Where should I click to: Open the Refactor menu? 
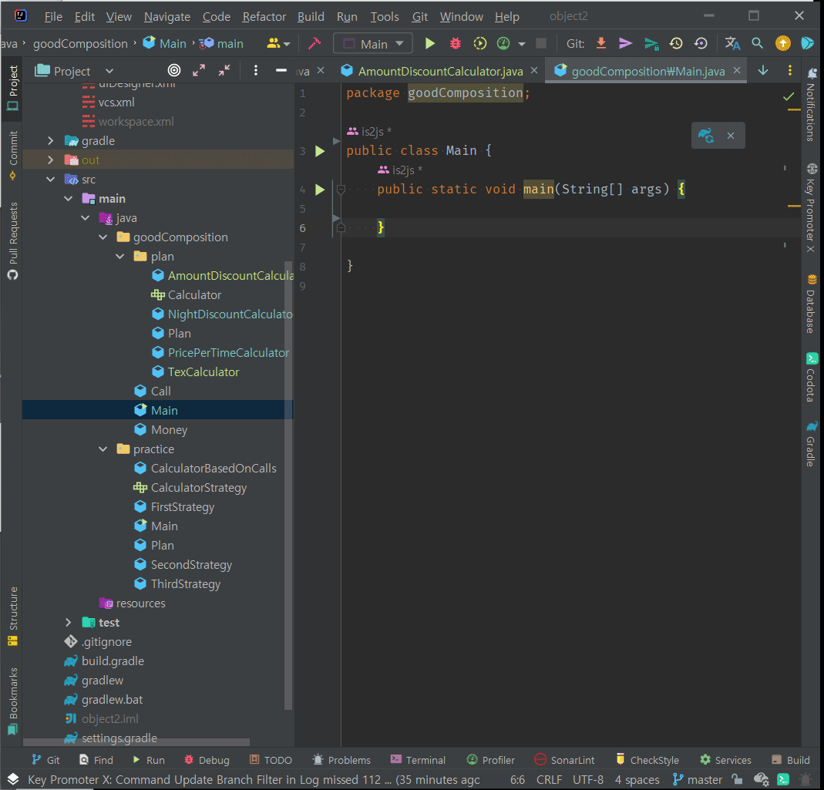(x=264, y=16)
